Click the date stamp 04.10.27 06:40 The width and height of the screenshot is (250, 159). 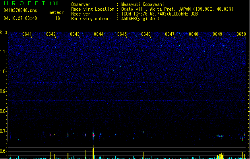coord(20,18)
